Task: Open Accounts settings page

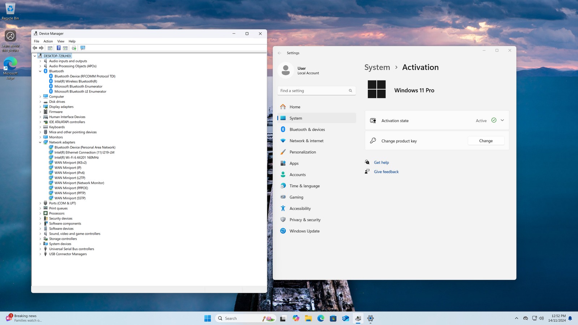Action: (x=316, y=174)
